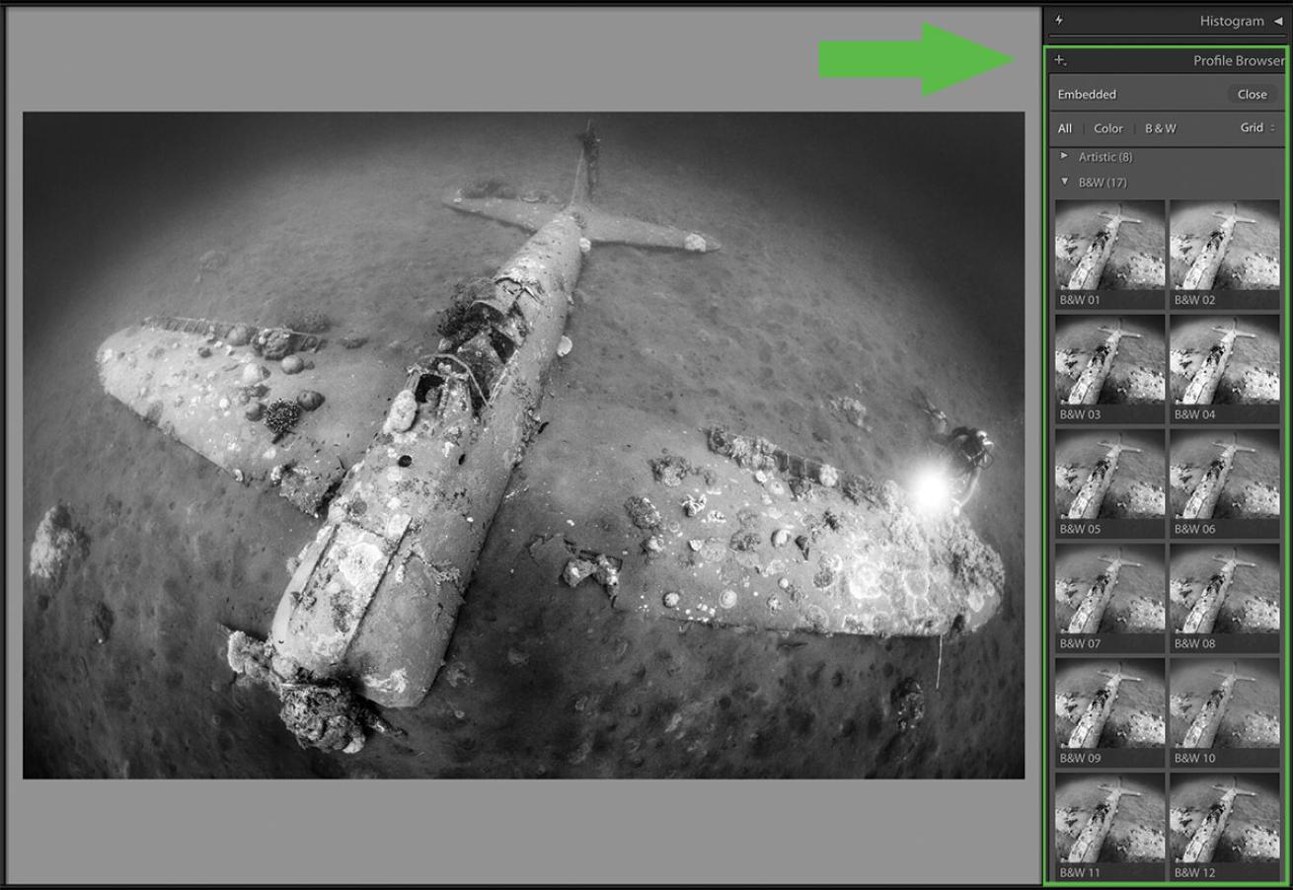Choose the B&W 04 profile
This screenshot has height=890, width=1293.
tap(1224, 360)
